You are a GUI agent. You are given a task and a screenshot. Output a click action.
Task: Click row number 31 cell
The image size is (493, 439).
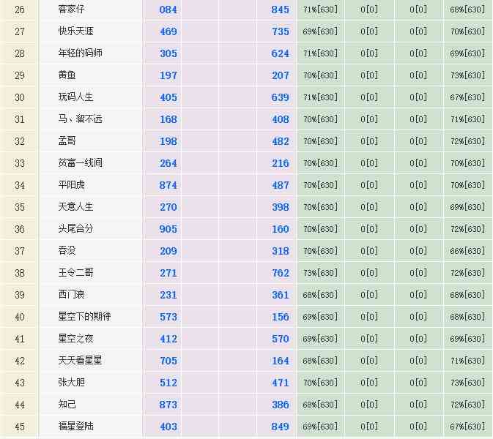[20, 119]
